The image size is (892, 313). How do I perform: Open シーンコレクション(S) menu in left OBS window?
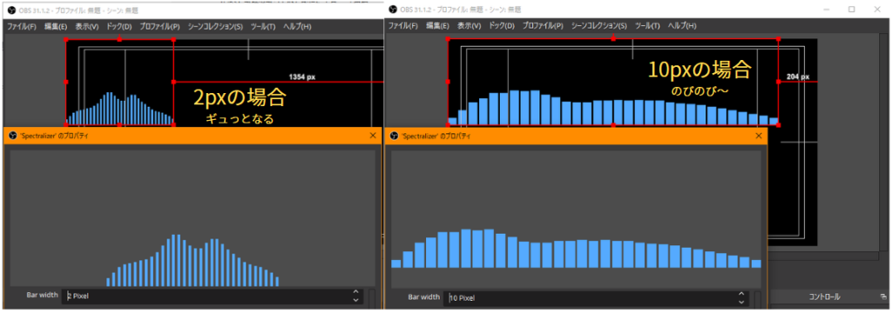(215, 27)
